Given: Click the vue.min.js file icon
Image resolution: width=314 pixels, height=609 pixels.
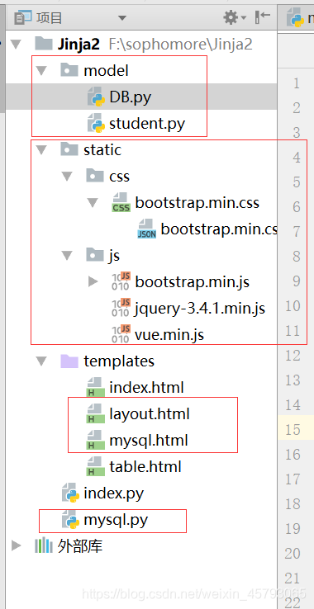Looking at the screenshot, I should pos(121,335).
